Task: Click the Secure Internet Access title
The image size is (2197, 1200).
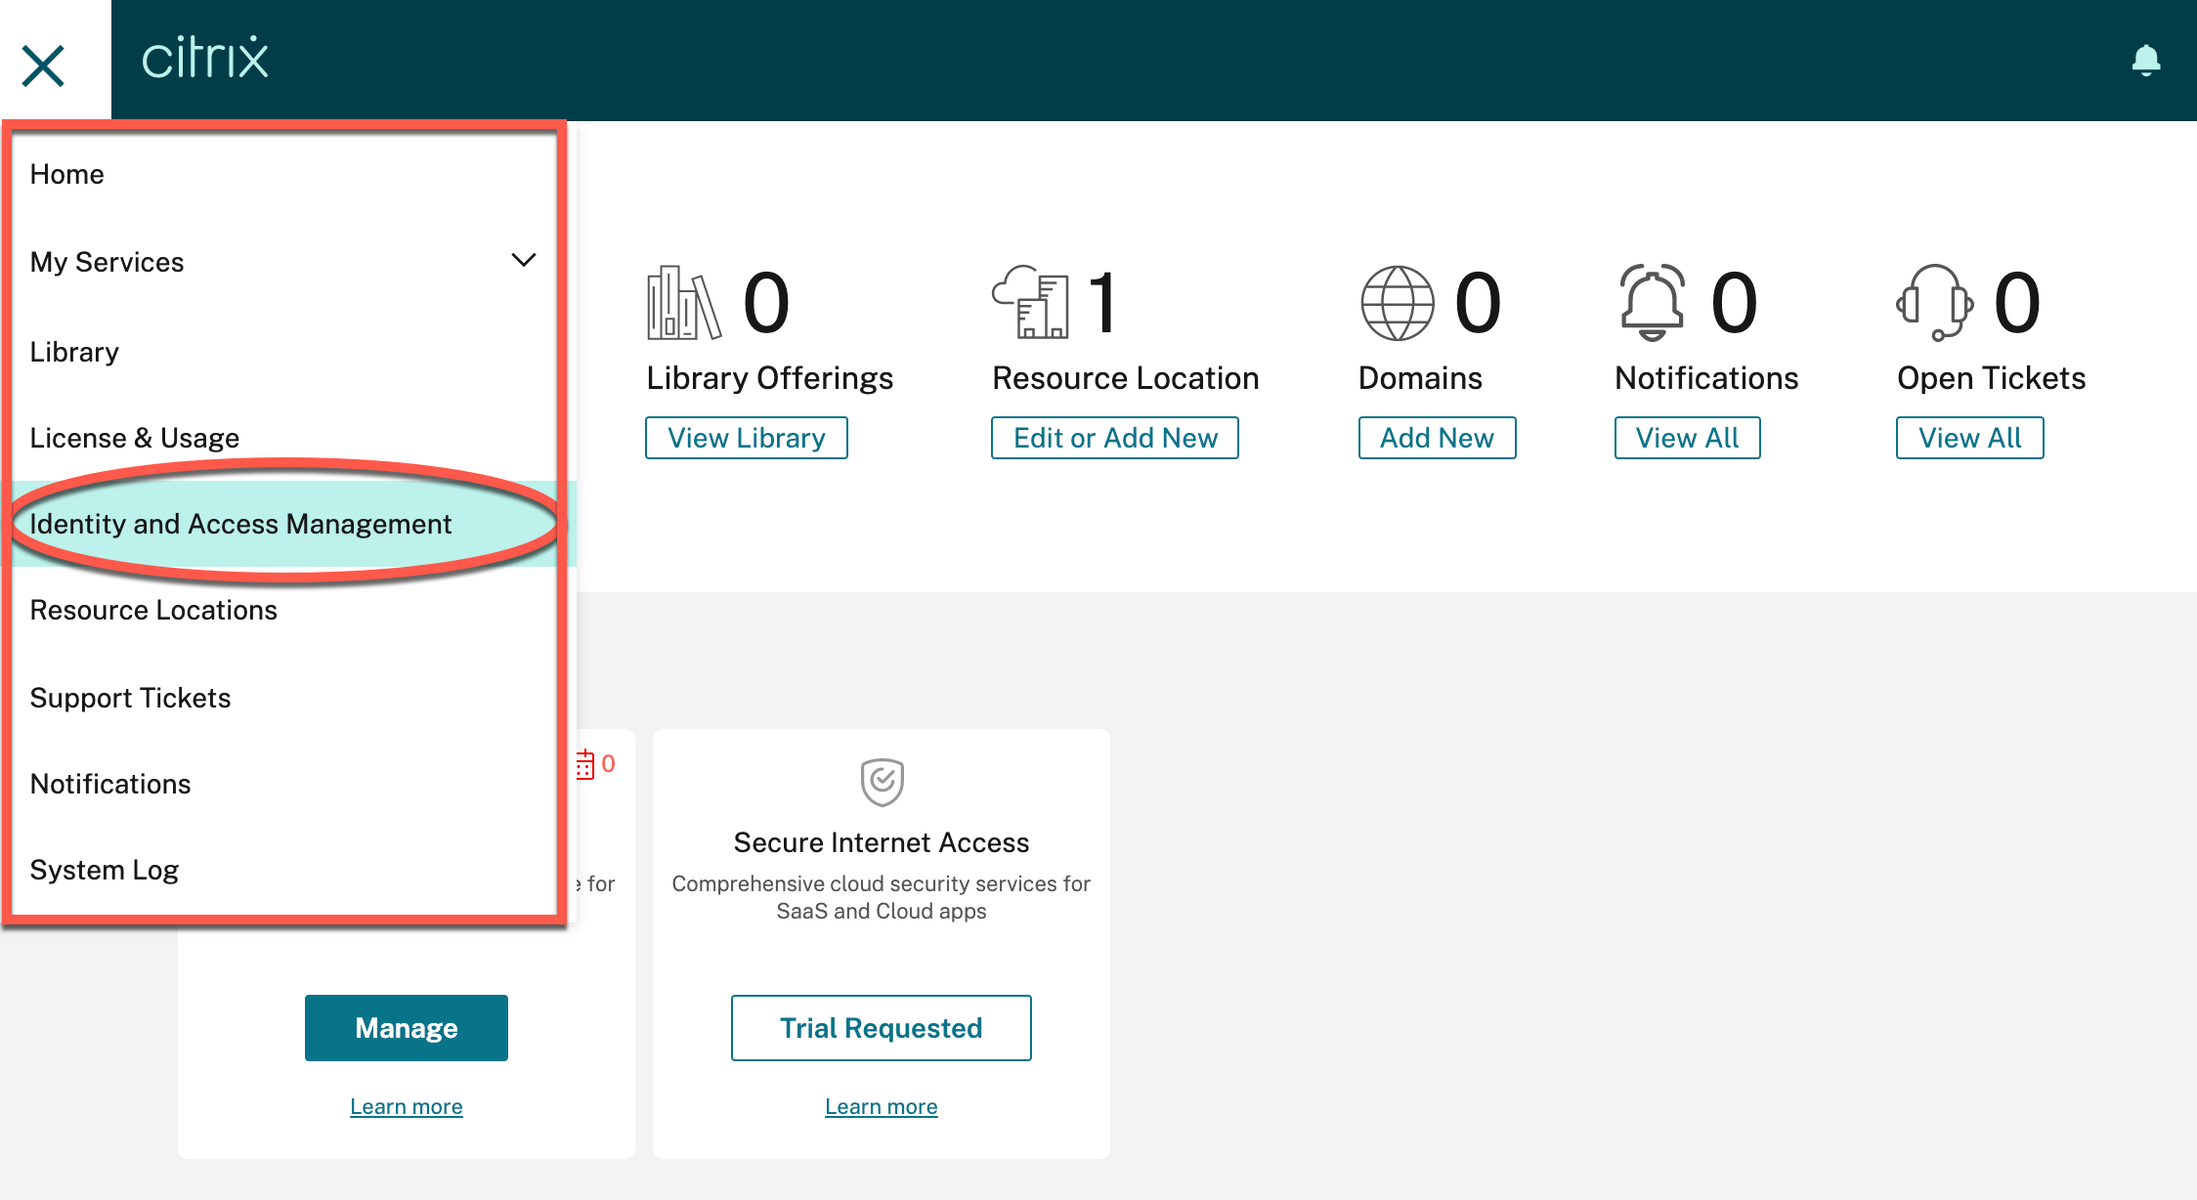Action: click(x=882, y=842)
